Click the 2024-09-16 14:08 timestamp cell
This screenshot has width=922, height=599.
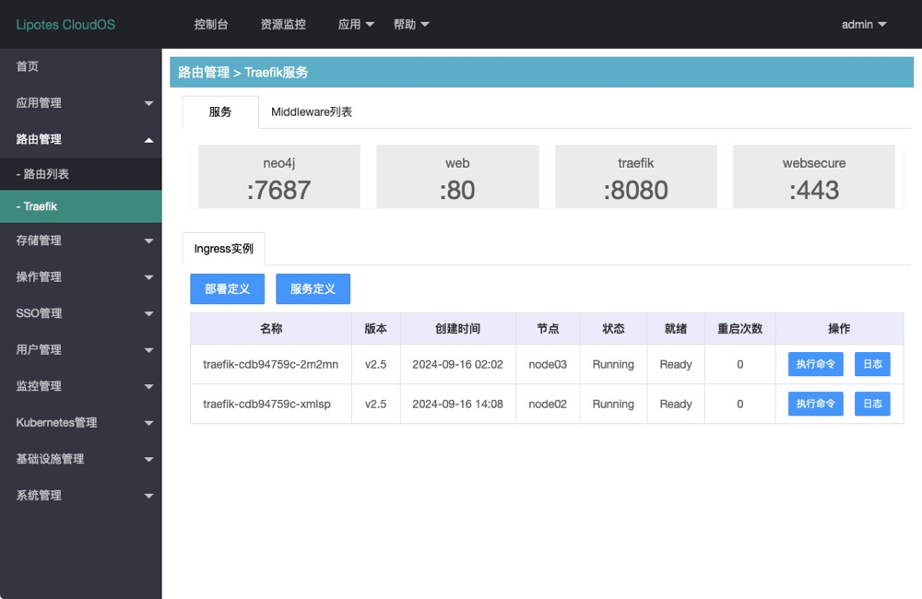click(457, 405)
